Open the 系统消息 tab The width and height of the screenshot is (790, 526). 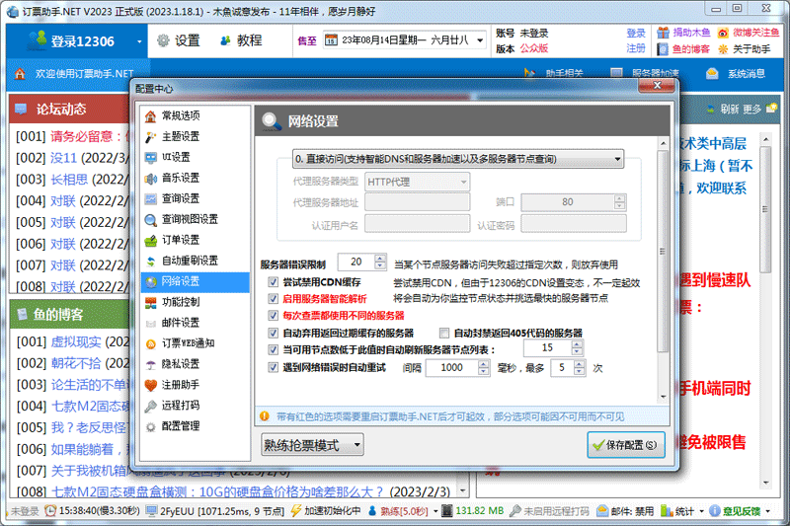(x=735, y=74)
